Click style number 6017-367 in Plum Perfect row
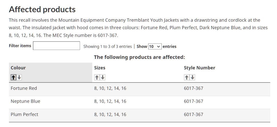 193,115
